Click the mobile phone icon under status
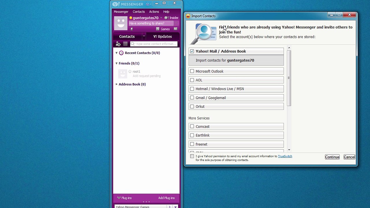The width and height of the screenshot is (370, 208). tap(132, 29)
